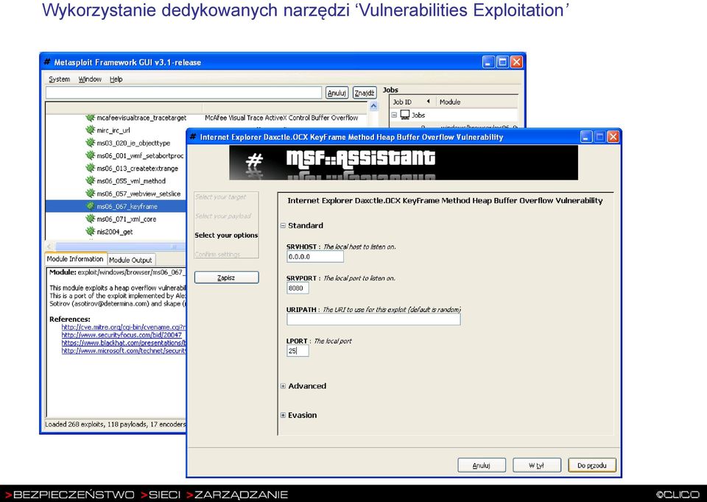The width and height of the screenshot is (707, 502).
Task: Select nis2004_get in the exploit list
Action: [x=115, y=232]
